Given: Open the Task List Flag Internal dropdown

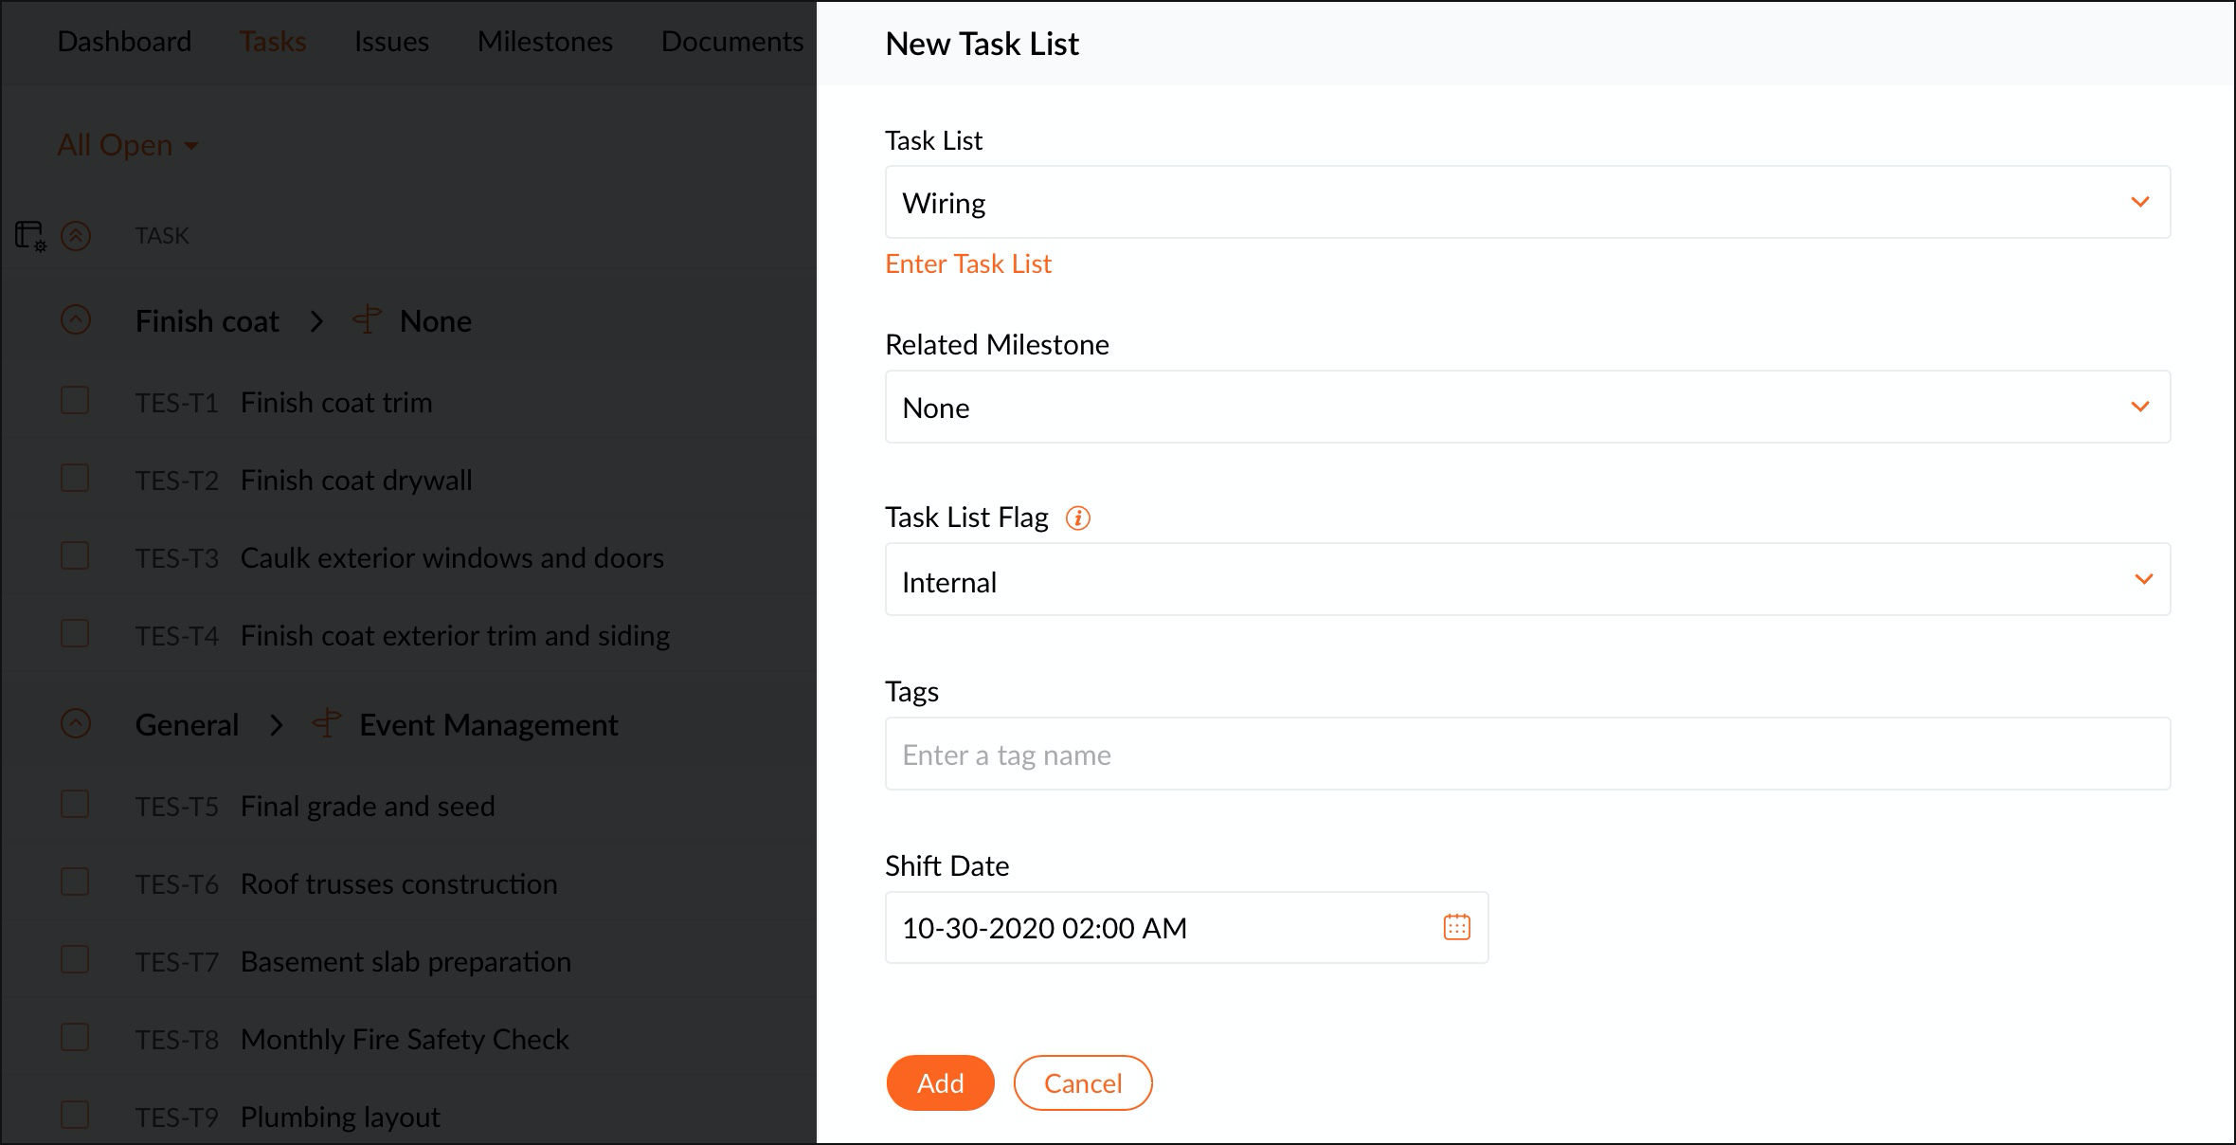Looking at the screenshot, I should (x=1526, y=580).
